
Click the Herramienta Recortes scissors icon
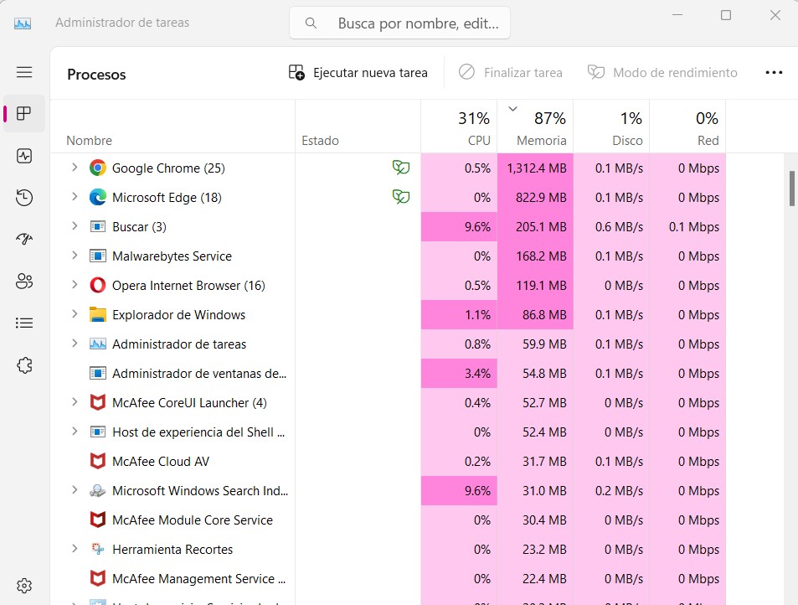coord(98,549)
